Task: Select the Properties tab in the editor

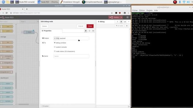Action: point(51,31)
